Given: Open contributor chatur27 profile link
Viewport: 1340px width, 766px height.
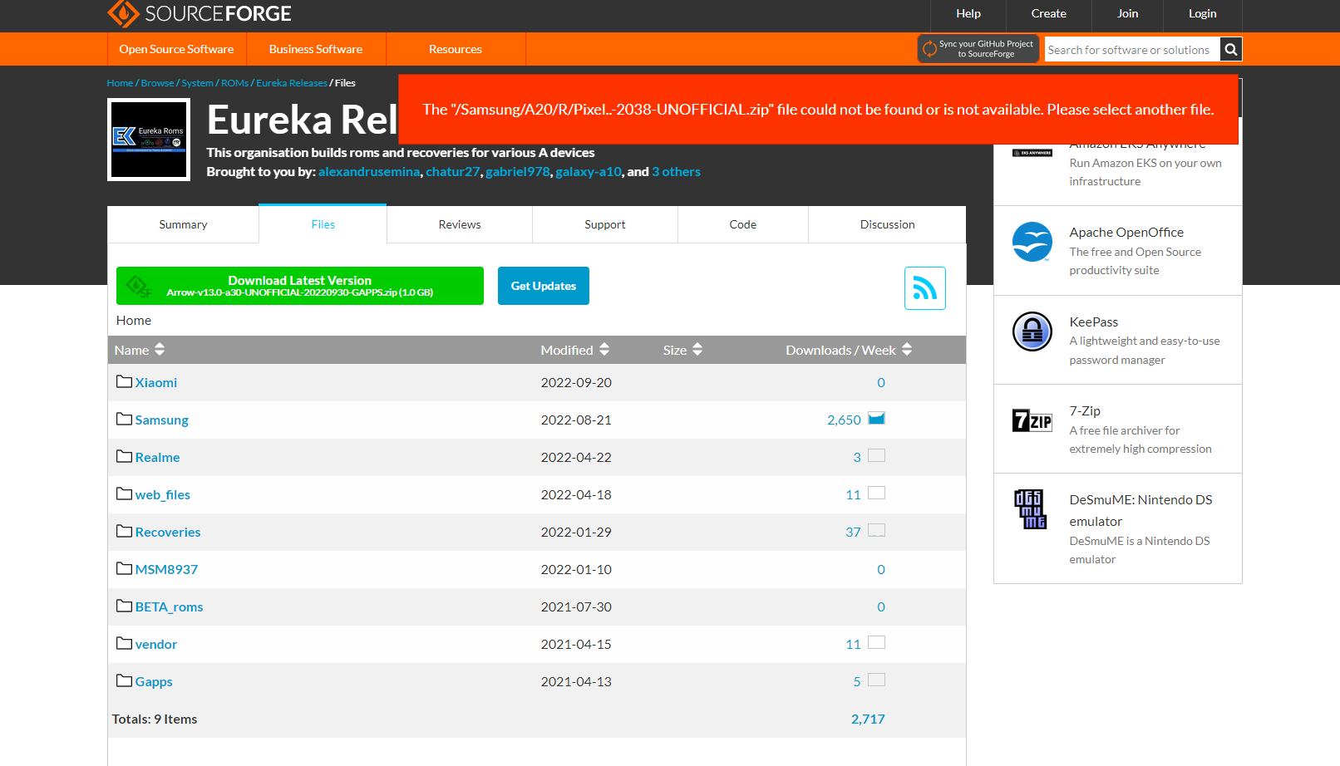Looking at the screenshot, I should click(x=453, y=172).
